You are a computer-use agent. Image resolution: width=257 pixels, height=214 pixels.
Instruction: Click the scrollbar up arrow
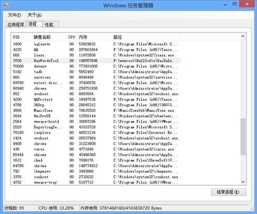pos(243,36)
